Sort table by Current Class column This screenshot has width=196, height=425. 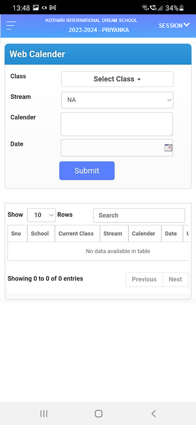[x=77, y=234]
